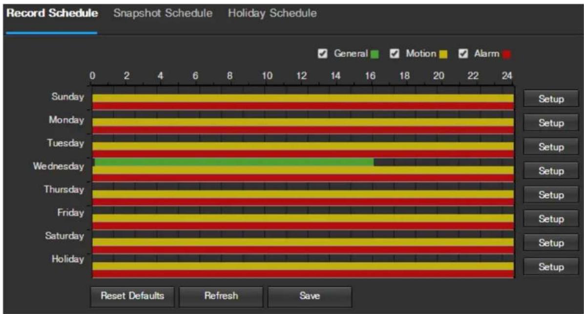Click Thursday's yellow Motion bar
The image size is (584, 314).
coord(303,194)
